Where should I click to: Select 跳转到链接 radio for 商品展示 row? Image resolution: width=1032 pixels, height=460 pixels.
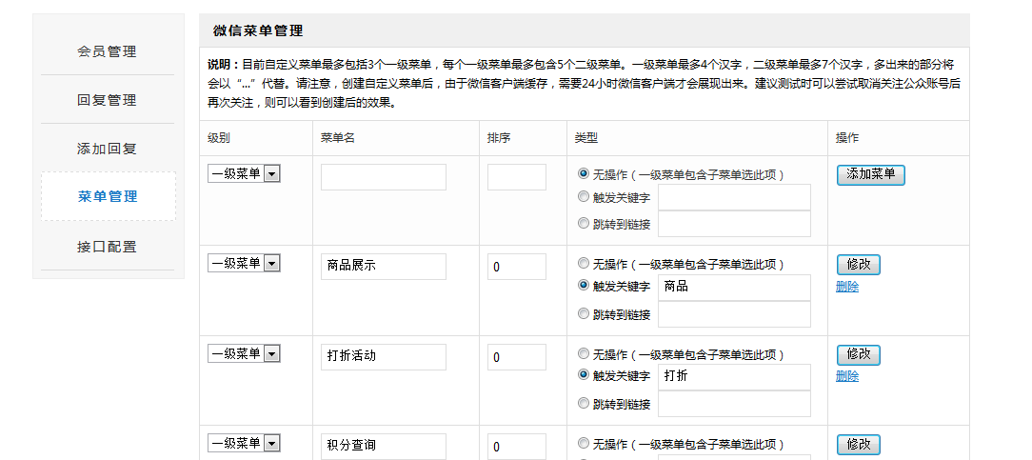coord(584,313)
